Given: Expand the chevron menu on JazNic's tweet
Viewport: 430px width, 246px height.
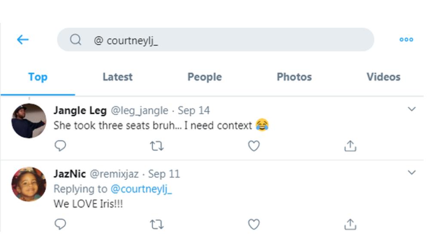Looking at the screenshot, I should click(412, 173).
